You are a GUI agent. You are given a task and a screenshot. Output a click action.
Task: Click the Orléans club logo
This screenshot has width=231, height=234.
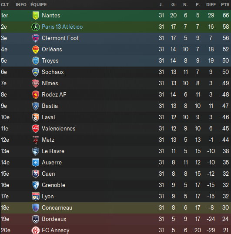click(36, 50)
